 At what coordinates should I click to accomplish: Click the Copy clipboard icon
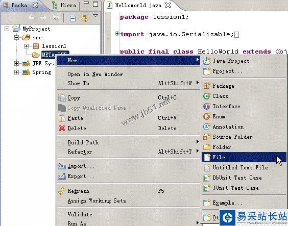pos(62,97)
